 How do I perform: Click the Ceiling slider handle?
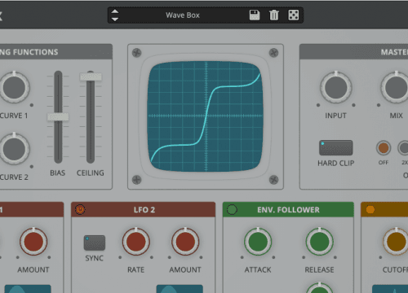point(91,77)
